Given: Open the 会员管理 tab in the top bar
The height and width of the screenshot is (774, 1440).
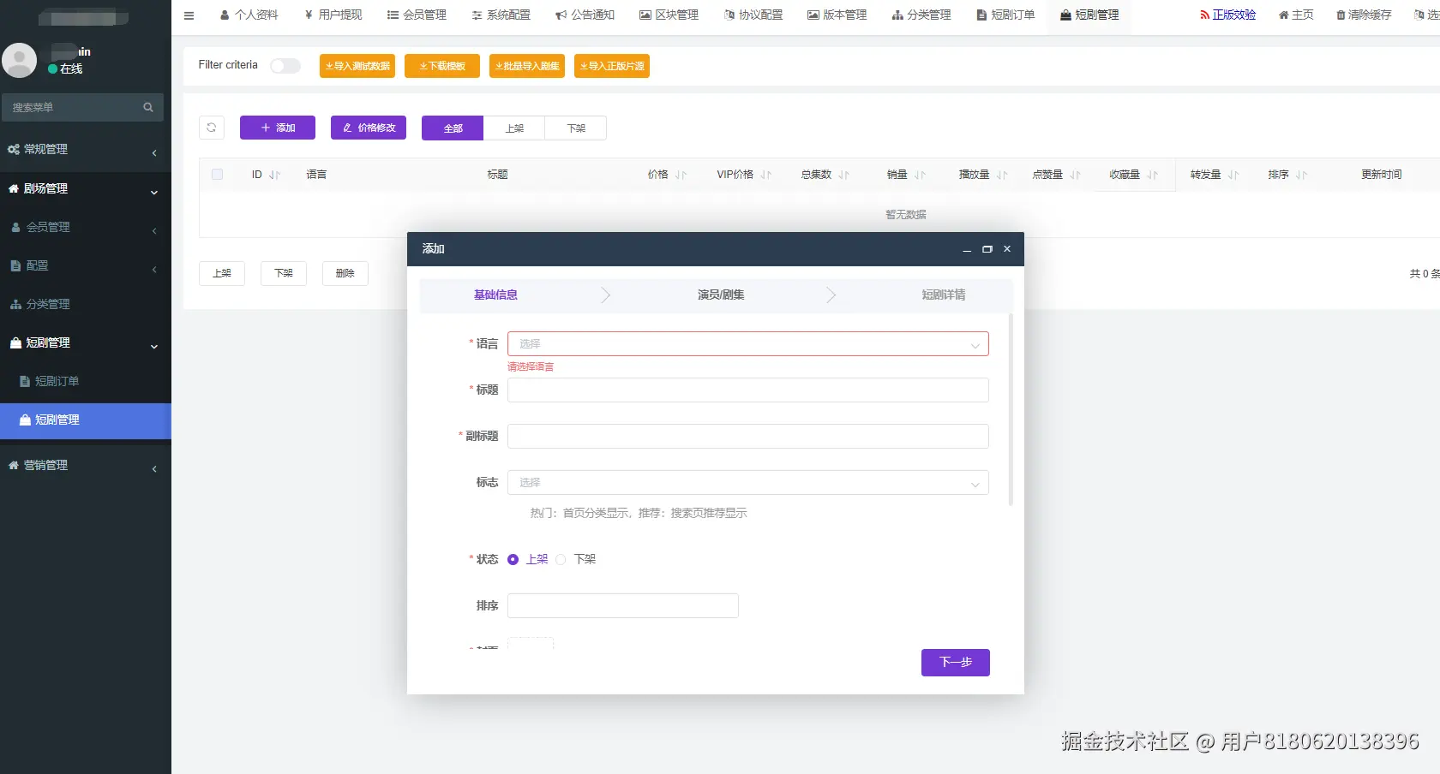Looking at the screenshot, I should coord(417,15).
